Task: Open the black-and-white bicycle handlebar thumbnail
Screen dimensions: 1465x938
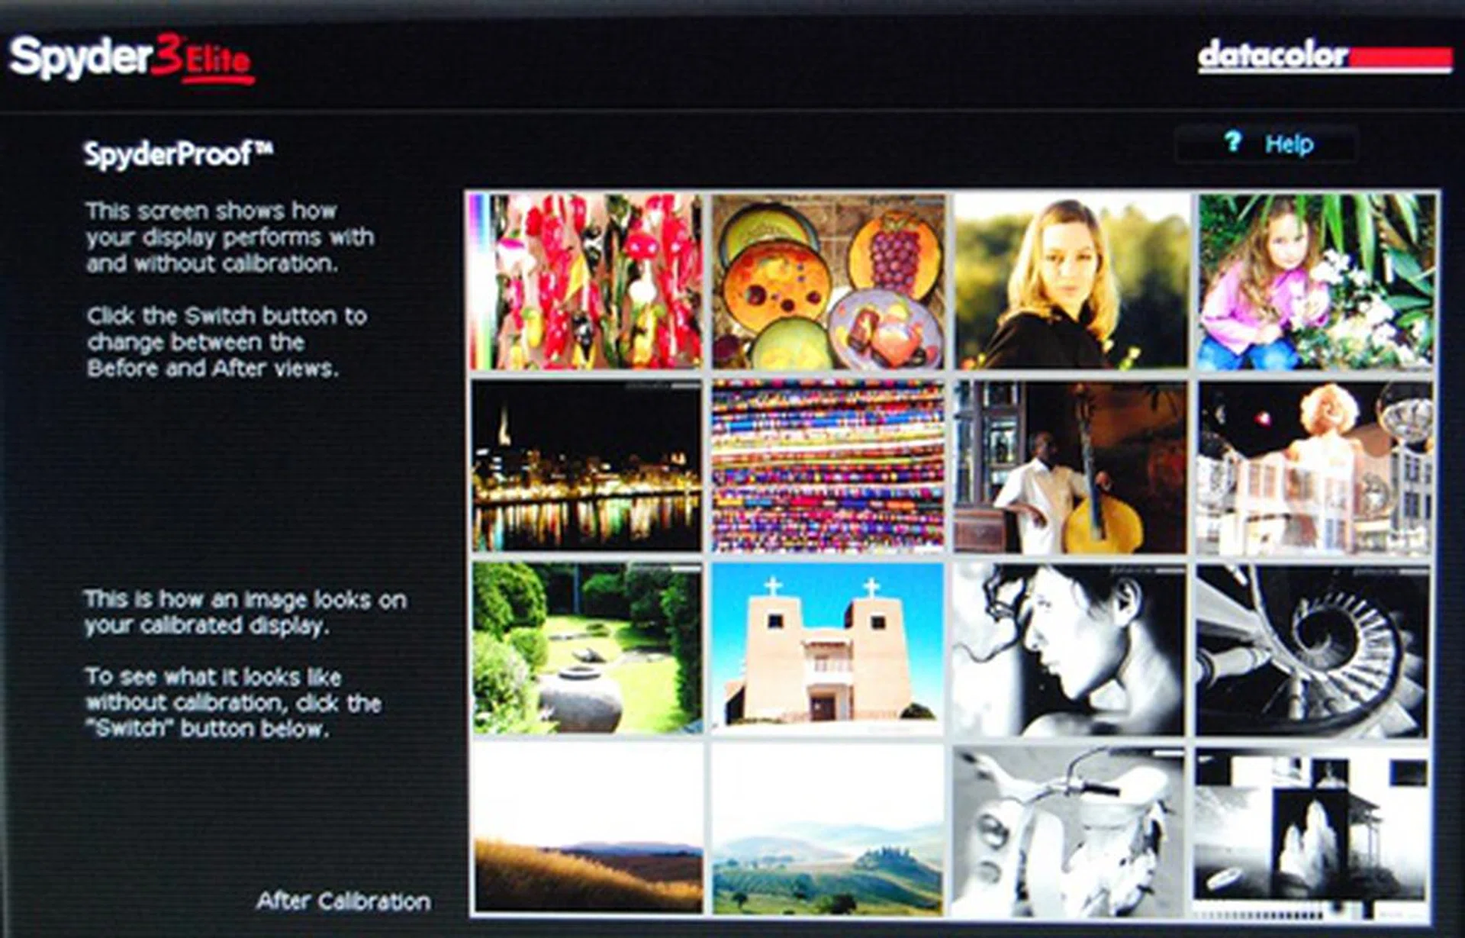Action: tap(1067, 832)
